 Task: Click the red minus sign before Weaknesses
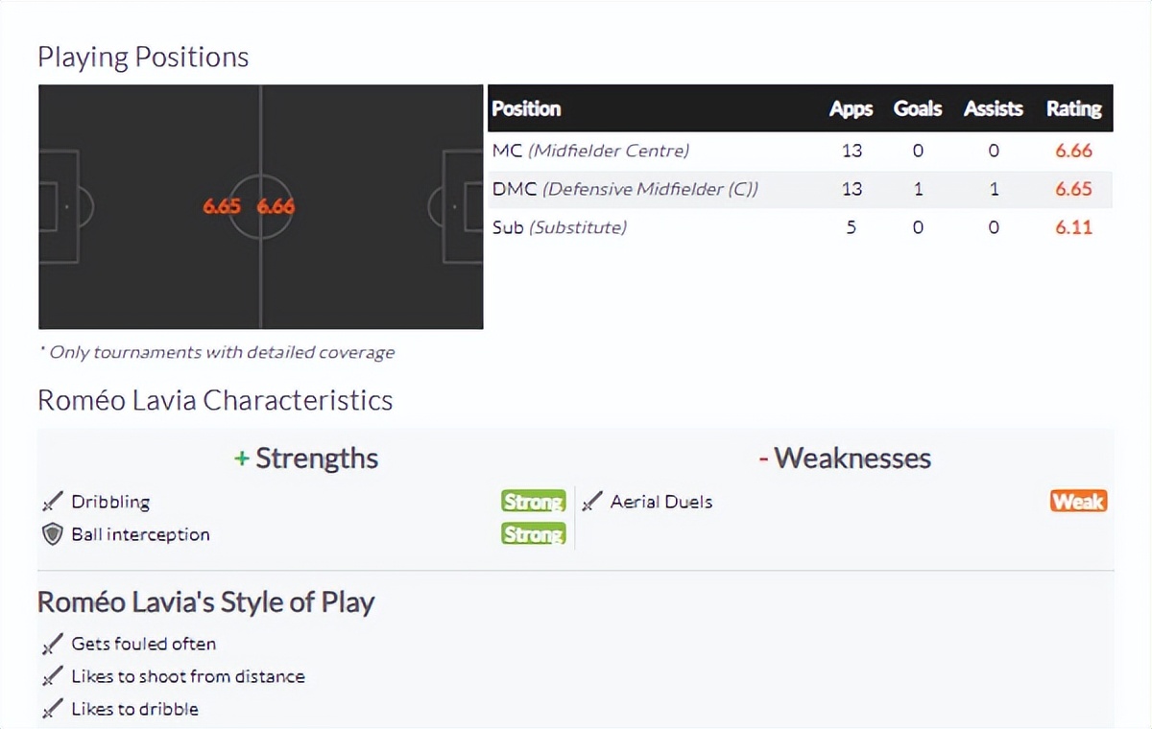pos(763,459)
